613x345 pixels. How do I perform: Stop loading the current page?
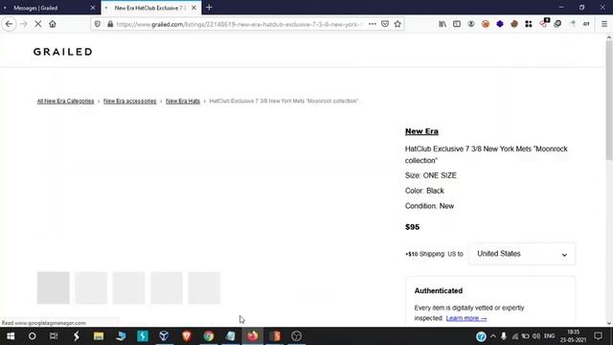click(38, 24)
